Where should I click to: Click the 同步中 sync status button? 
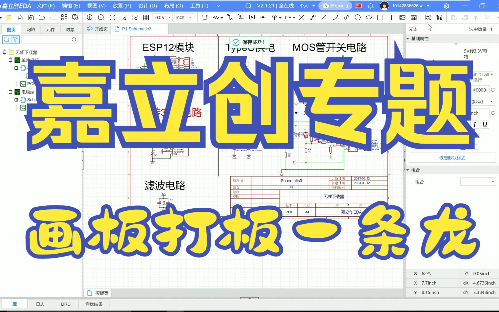pos(335,6)
